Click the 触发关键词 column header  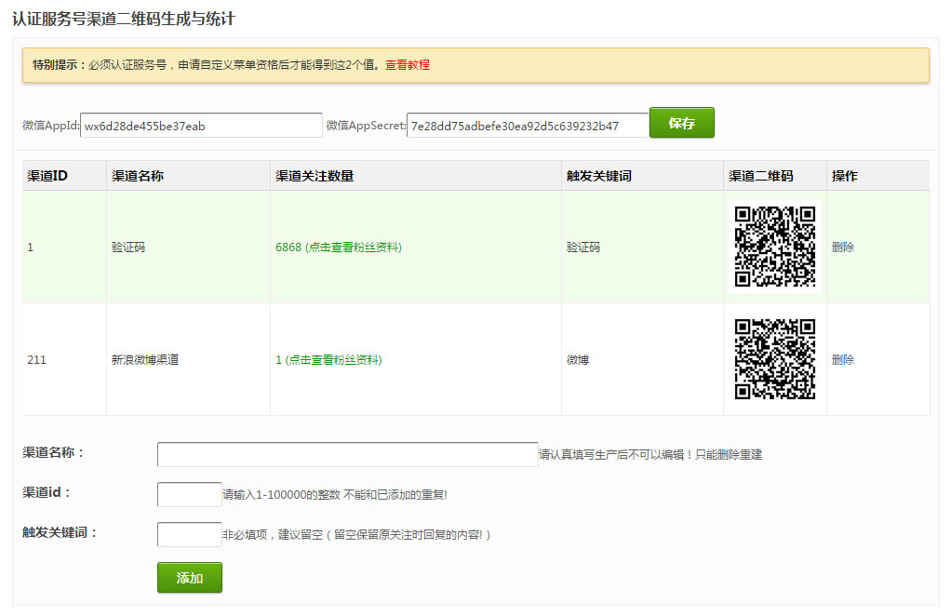pos(598,176)
